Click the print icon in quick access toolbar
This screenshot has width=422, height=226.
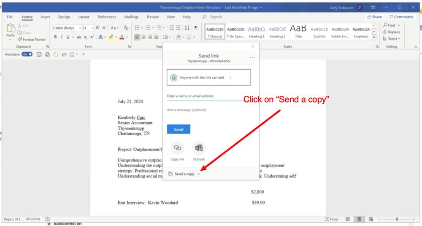[47, 55]
